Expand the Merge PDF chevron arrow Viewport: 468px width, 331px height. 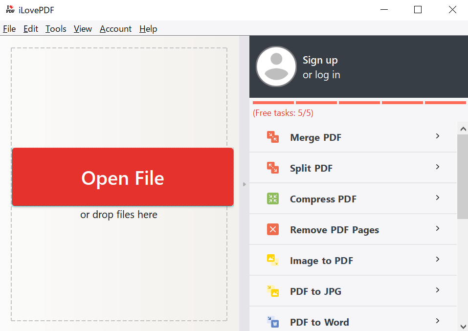[x=438, y=136]
